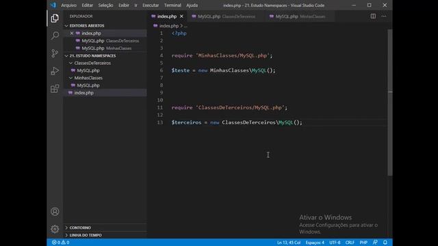This screenshot has width=438, height=246.
Task: Maximize the Visual Studio Code window
Action: (370, 5)
